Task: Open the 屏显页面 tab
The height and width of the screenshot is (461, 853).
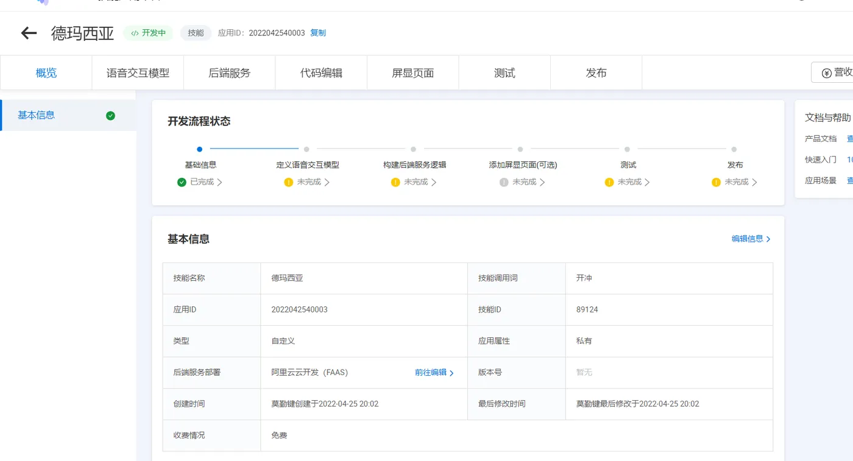Action: (x=413, y=73)
